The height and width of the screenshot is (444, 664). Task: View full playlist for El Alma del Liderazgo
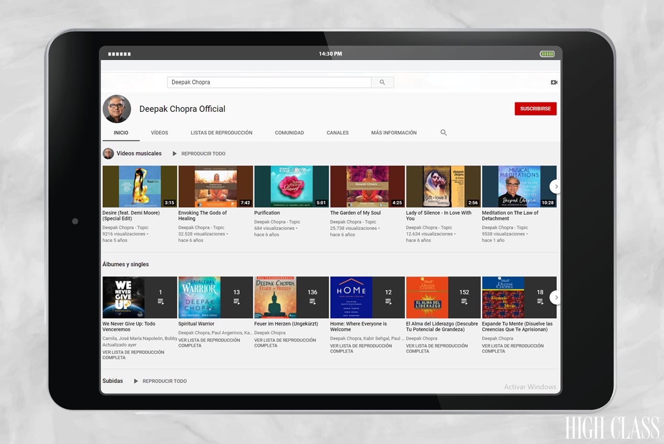[x=437, y=348]
